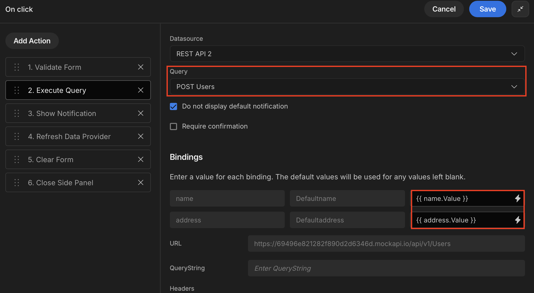
Task: Remove the Close Side Panel action
Action: tap(141, 182)
